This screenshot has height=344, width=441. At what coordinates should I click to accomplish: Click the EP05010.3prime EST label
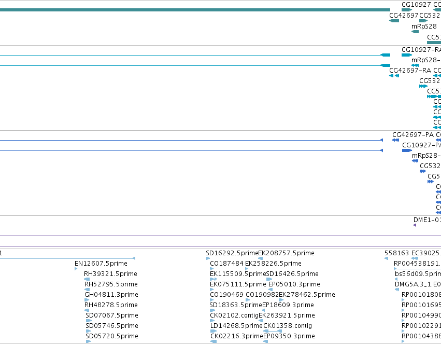(294, 285)
